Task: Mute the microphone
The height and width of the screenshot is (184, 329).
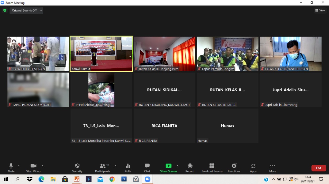Action: (x=11, y=168)
